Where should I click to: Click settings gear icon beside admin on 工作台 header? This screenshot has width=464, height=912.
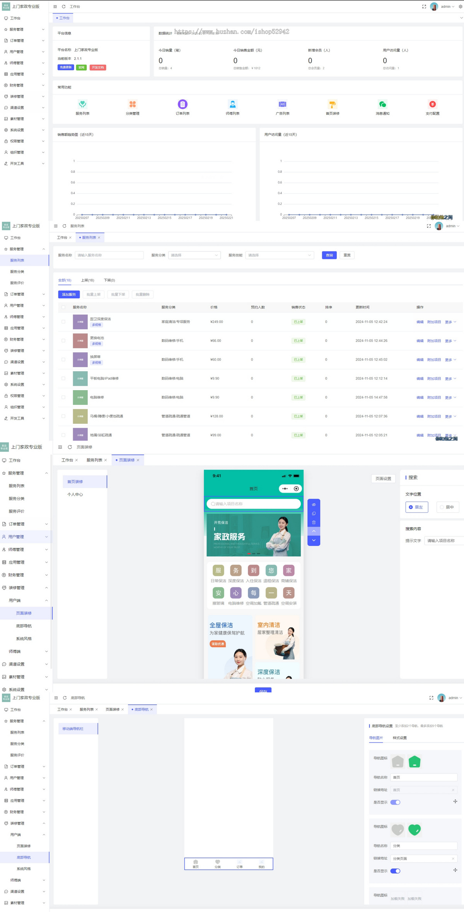pos(460,7)
